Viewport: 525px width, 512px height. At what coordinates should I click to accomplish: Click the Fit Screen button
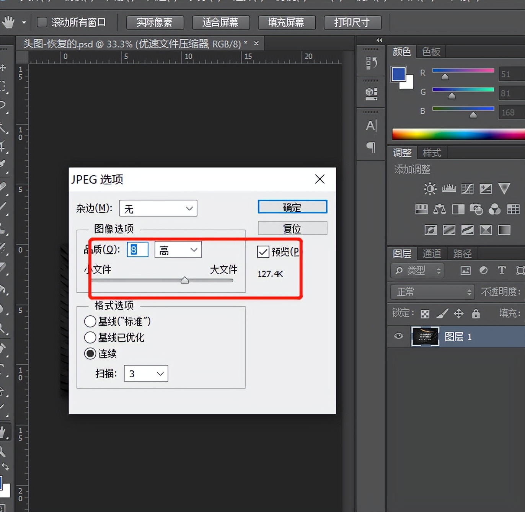point(221,23)
